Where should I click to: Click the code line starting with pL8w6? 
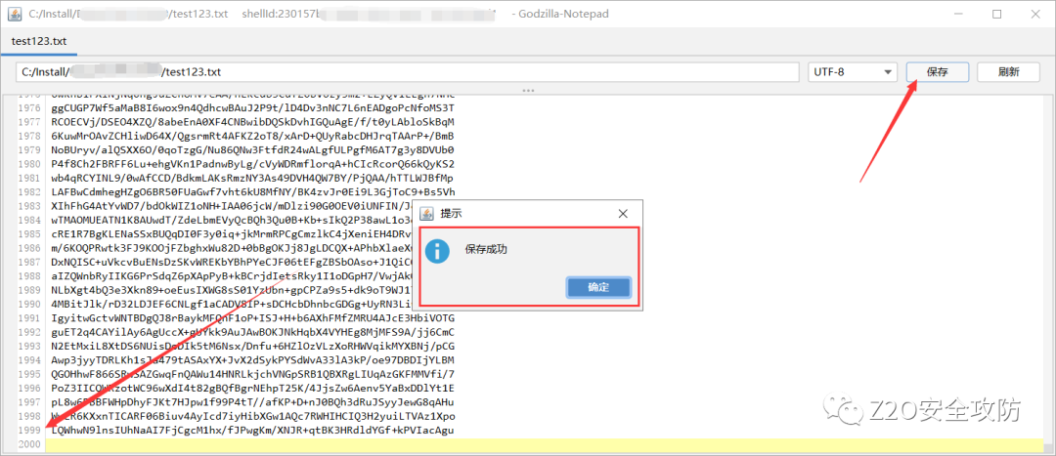pyautogui.click(x=253, y=402)
